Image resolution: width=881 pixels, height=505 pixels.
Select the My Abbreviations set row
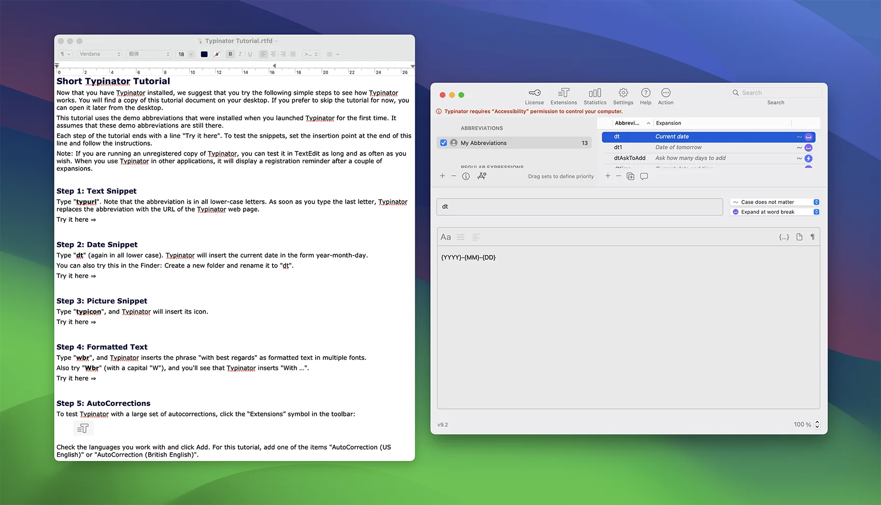click(515, 143)
